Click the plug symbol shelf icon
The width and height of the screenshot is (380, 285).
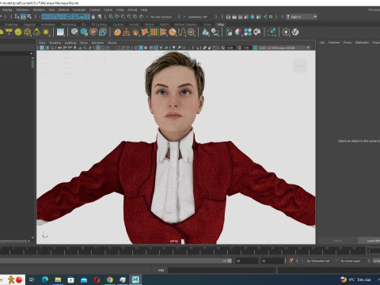coord(286,32)
